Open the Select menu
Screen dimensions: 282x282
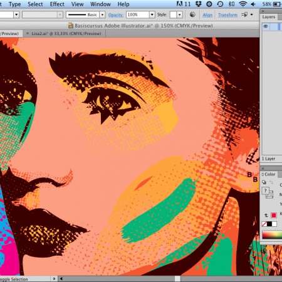pos(35,4)
